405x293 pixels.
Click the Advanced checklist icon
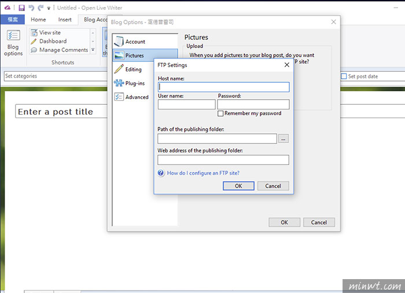119,97
